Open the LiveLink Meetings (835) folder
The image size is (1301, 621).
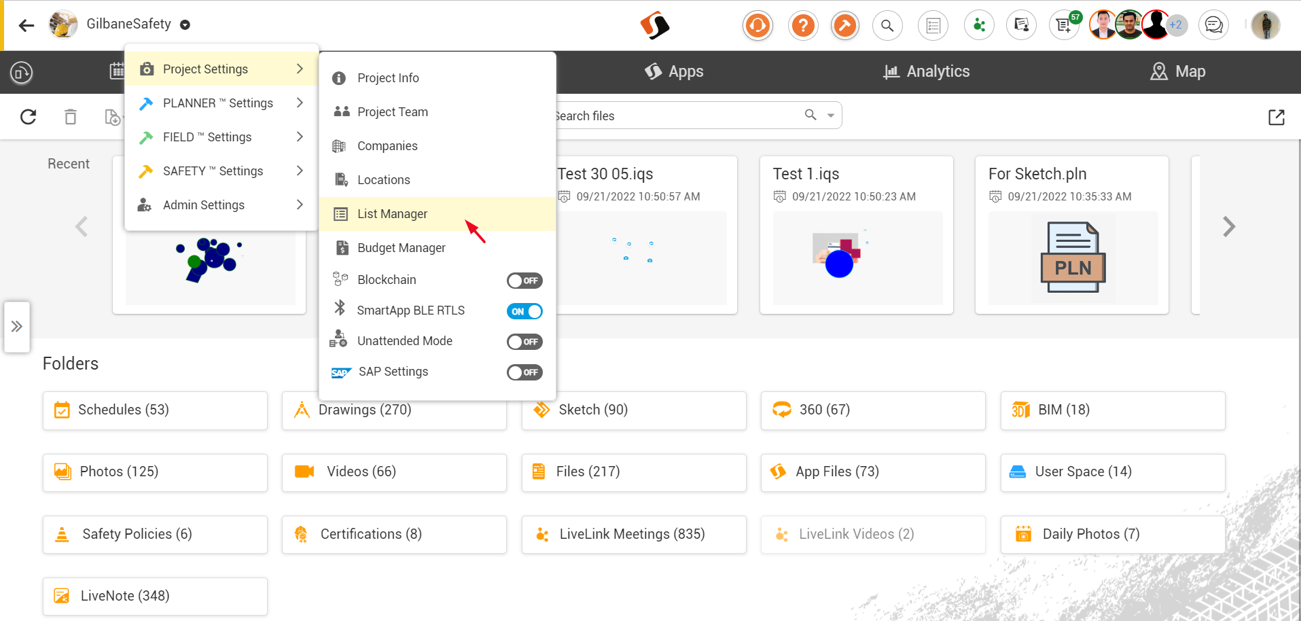(634, 535)
